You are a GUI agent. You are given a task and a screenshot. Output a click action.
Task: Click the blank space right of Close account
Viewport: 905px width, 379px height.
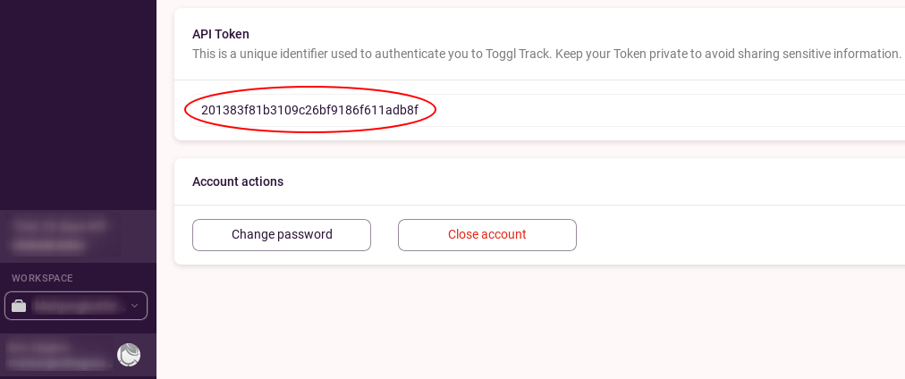click(x=739, y=235)
